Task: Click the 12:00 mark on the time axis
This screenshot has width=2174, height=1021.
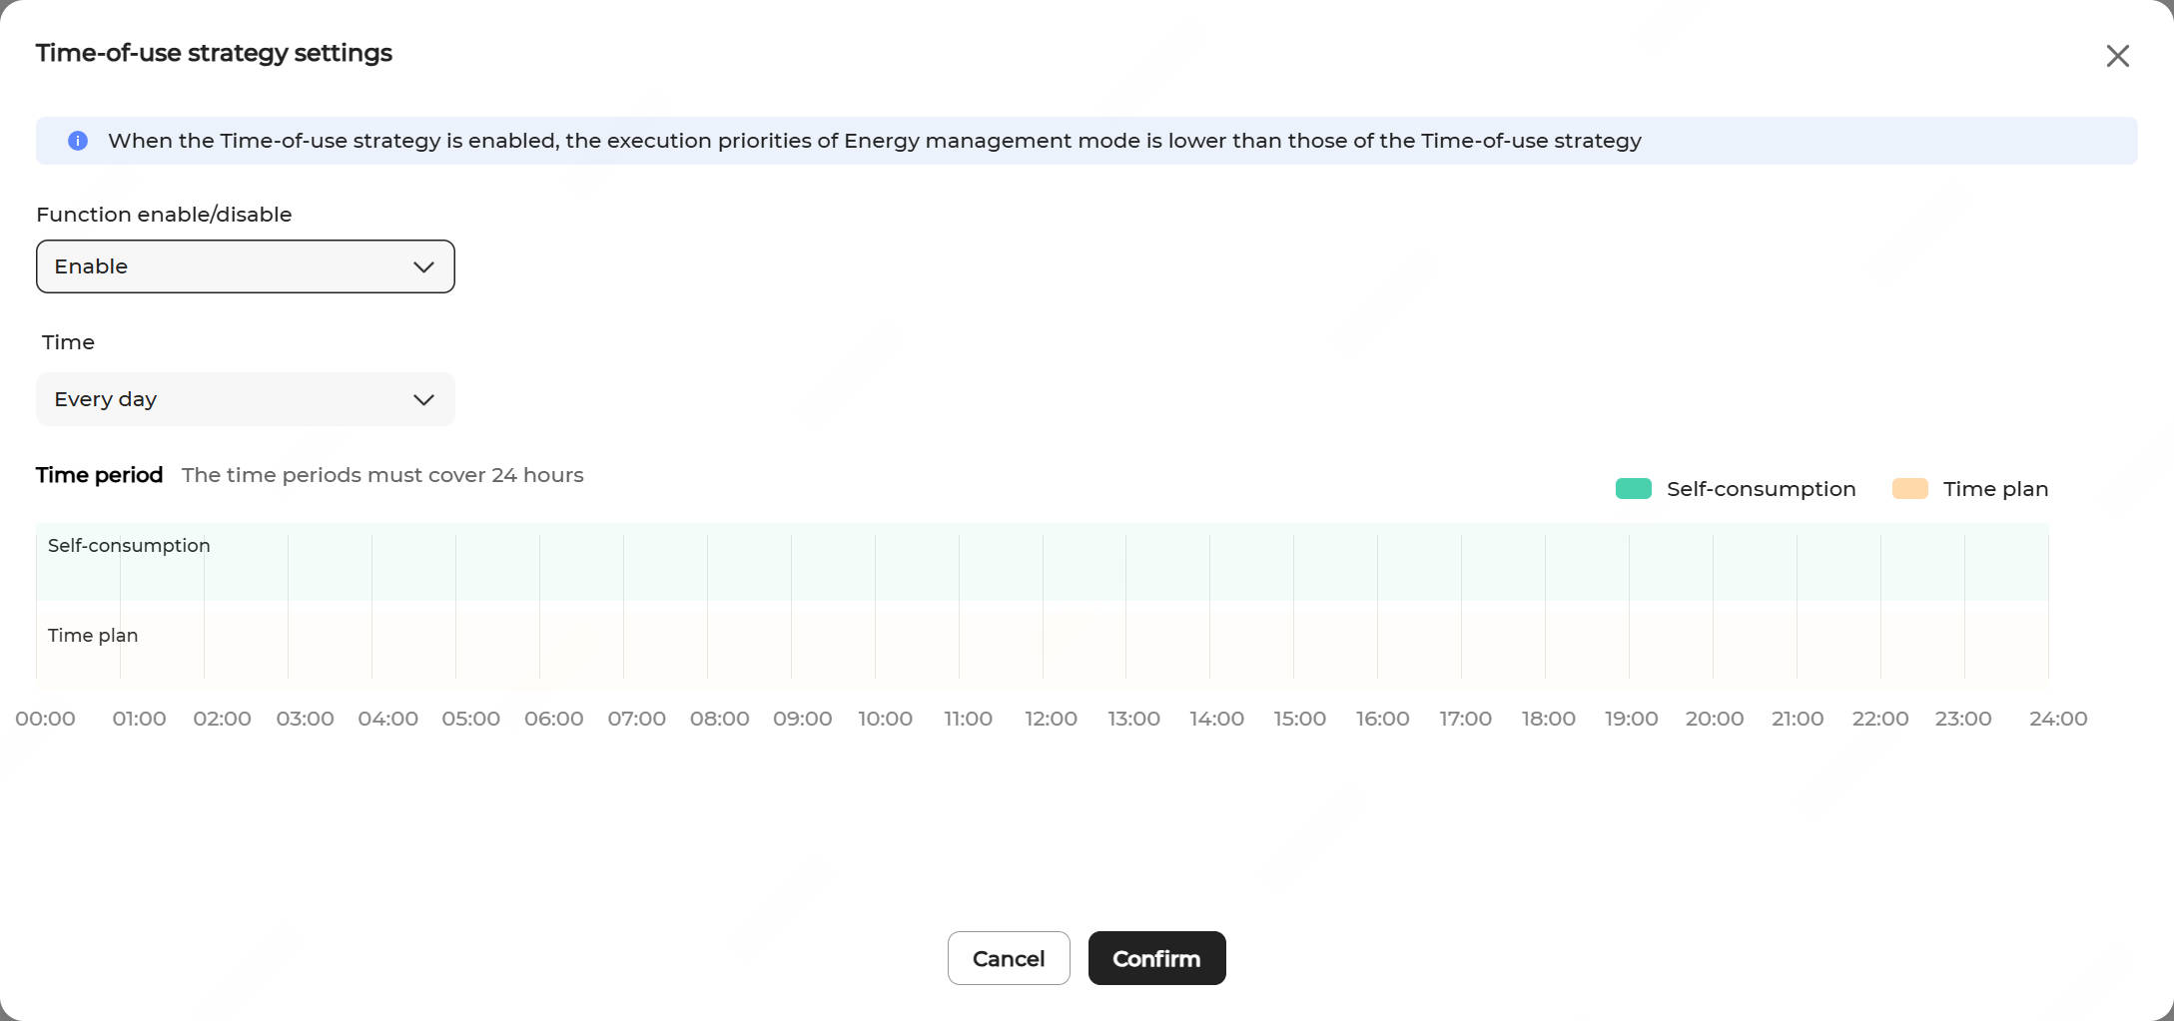Action: coord(1051,719)
